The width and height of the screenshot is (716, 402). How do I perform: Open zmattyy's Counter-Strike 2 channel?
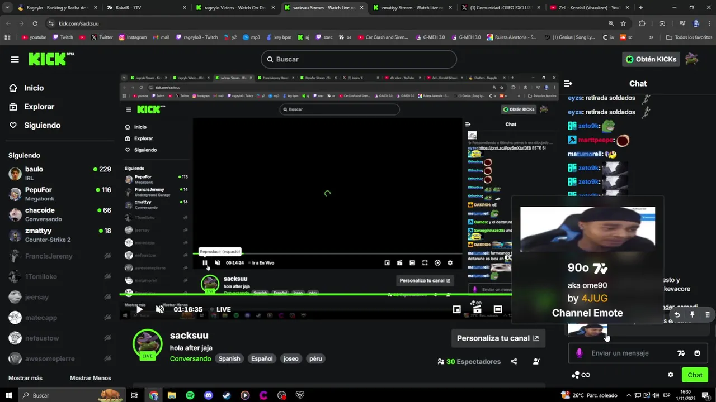click(x=60, y=234)
